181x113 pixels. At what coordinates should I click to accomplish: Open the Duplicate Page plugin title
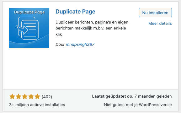click(x=75, y=12)
